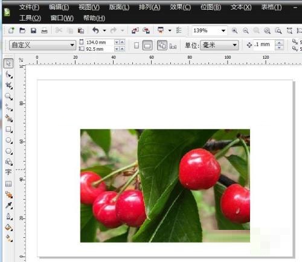
Task: Increase the nudge distance stepper
Action: pos(279,42)
